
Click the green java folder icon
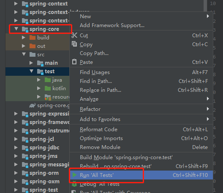pyautogui.click(x=48, y=80)
